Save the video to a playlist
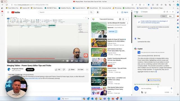Viewport: 180px width, 101px height. coord(80,70)
